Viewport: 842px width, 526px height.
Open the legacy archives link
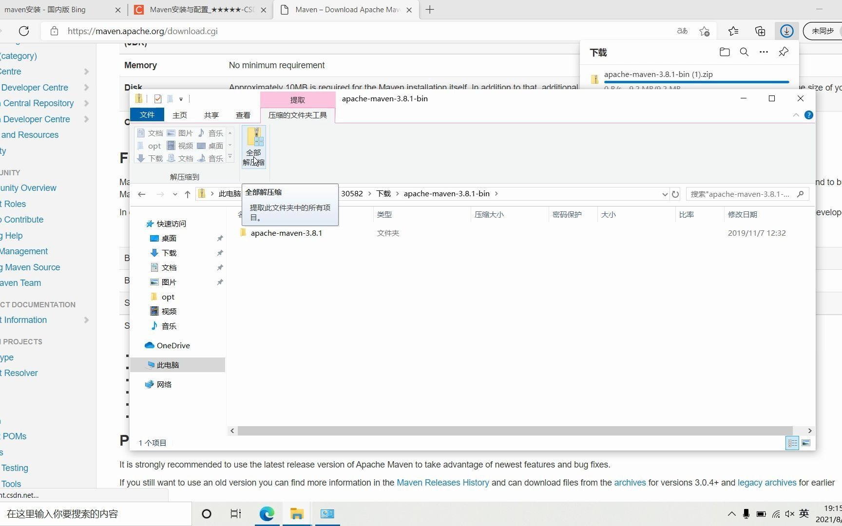tap(766, 483)
